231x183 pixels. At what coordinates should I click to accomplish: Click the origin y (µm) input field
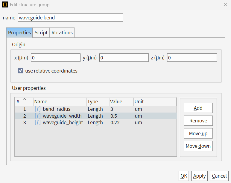[x=124, y=58]
